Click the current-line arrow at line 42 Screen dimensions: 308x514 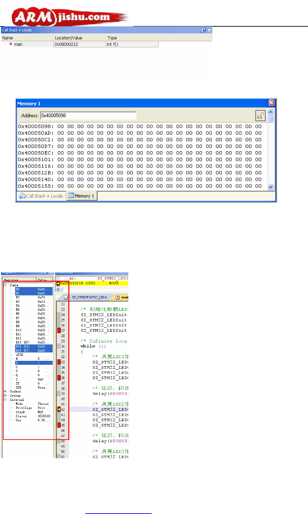tap(59, 410)
